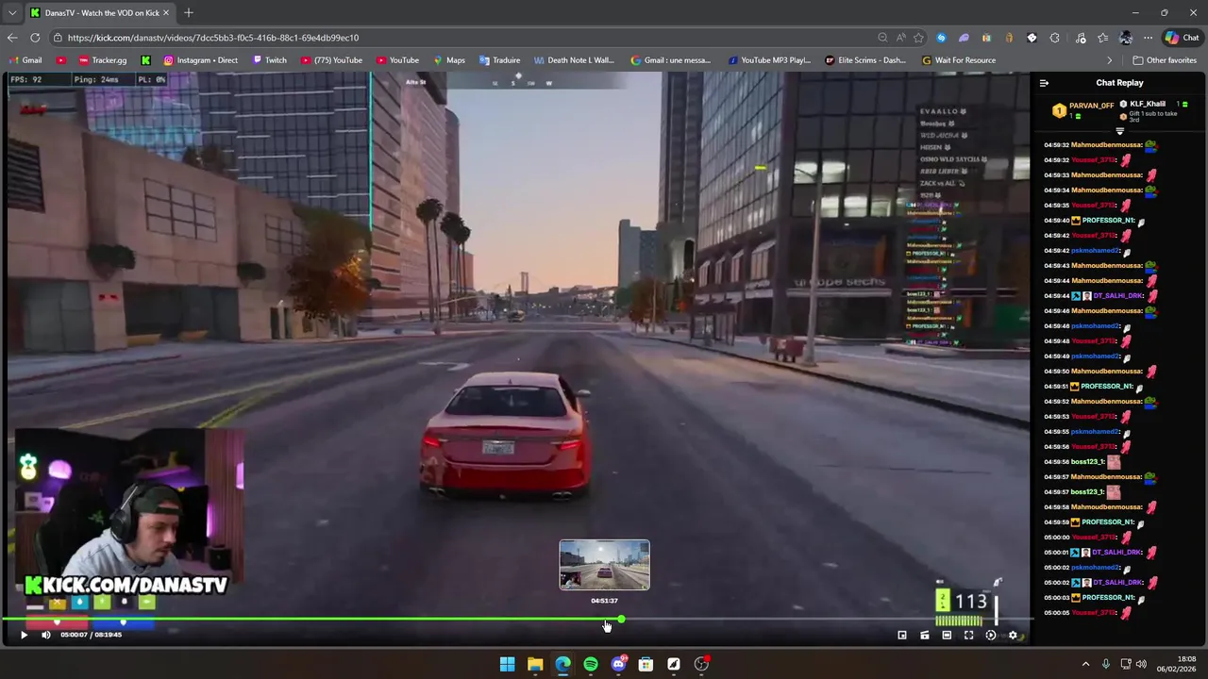Viewport: 1208px width, 679px height.
Task: Click the timeline preview thumbnail
Action: (x=604, y=565)
